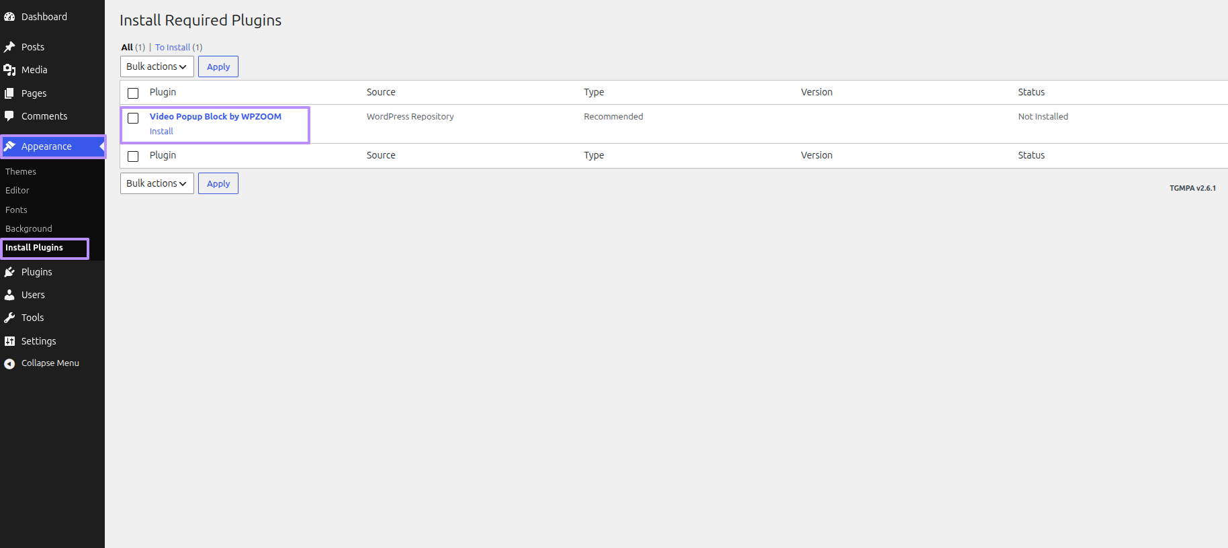Viewport: 1228px width, 548px height.
Task: Collapse the admin menu via arrow icon
Action: [x=9, y=363]
